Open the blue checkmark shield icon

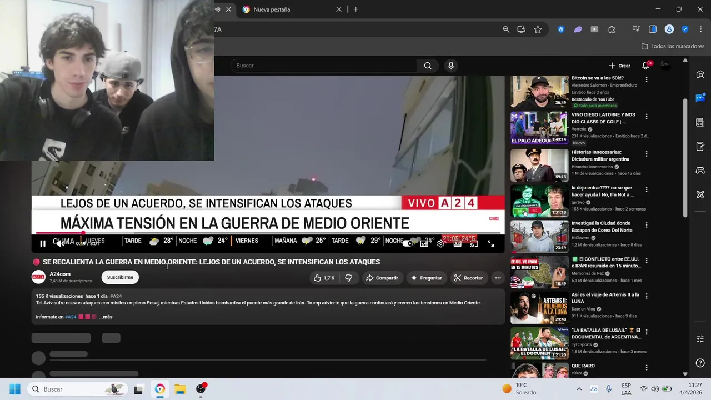pos(685,29)
